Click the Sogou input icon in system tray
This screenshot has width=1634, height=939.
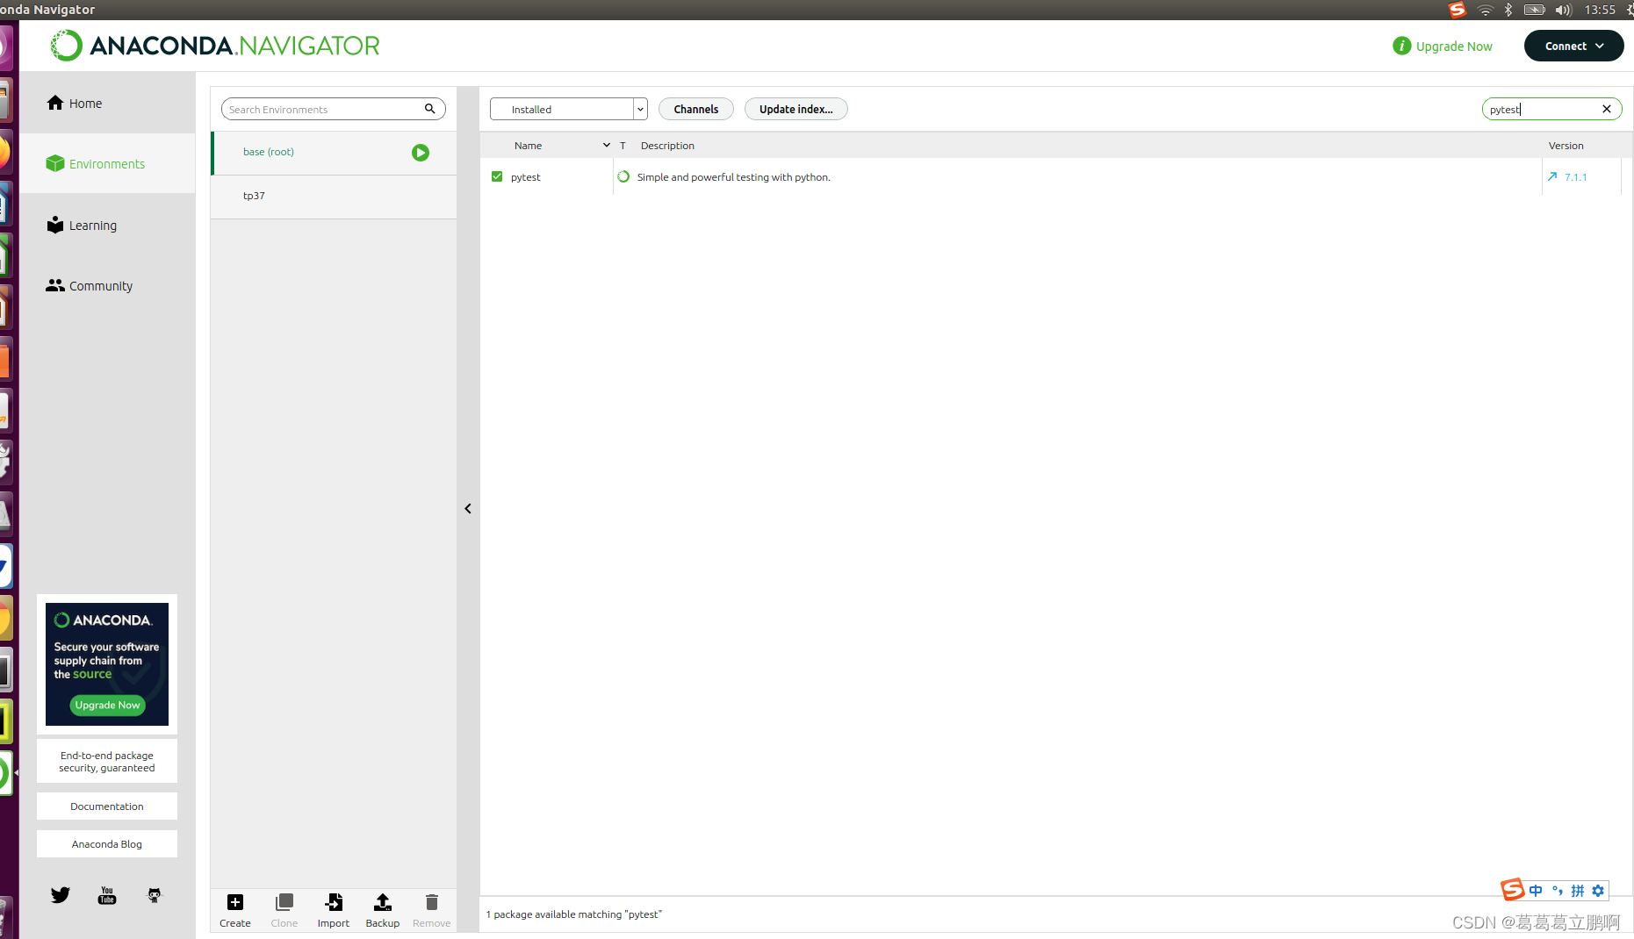[x=1458, y=10]
